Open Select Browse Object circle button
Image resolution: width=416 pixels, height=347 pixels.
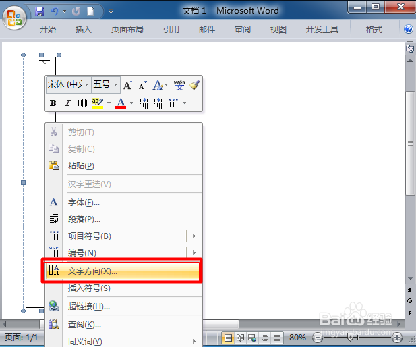point(410,301)
